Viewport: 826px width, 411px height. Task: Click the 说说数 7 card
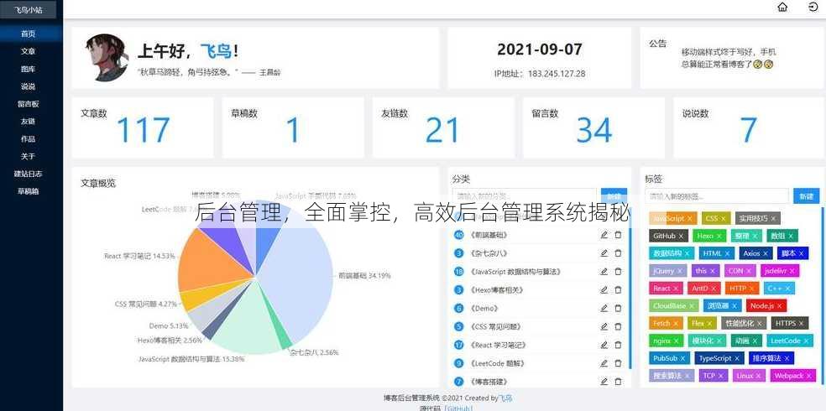point(748,127)
